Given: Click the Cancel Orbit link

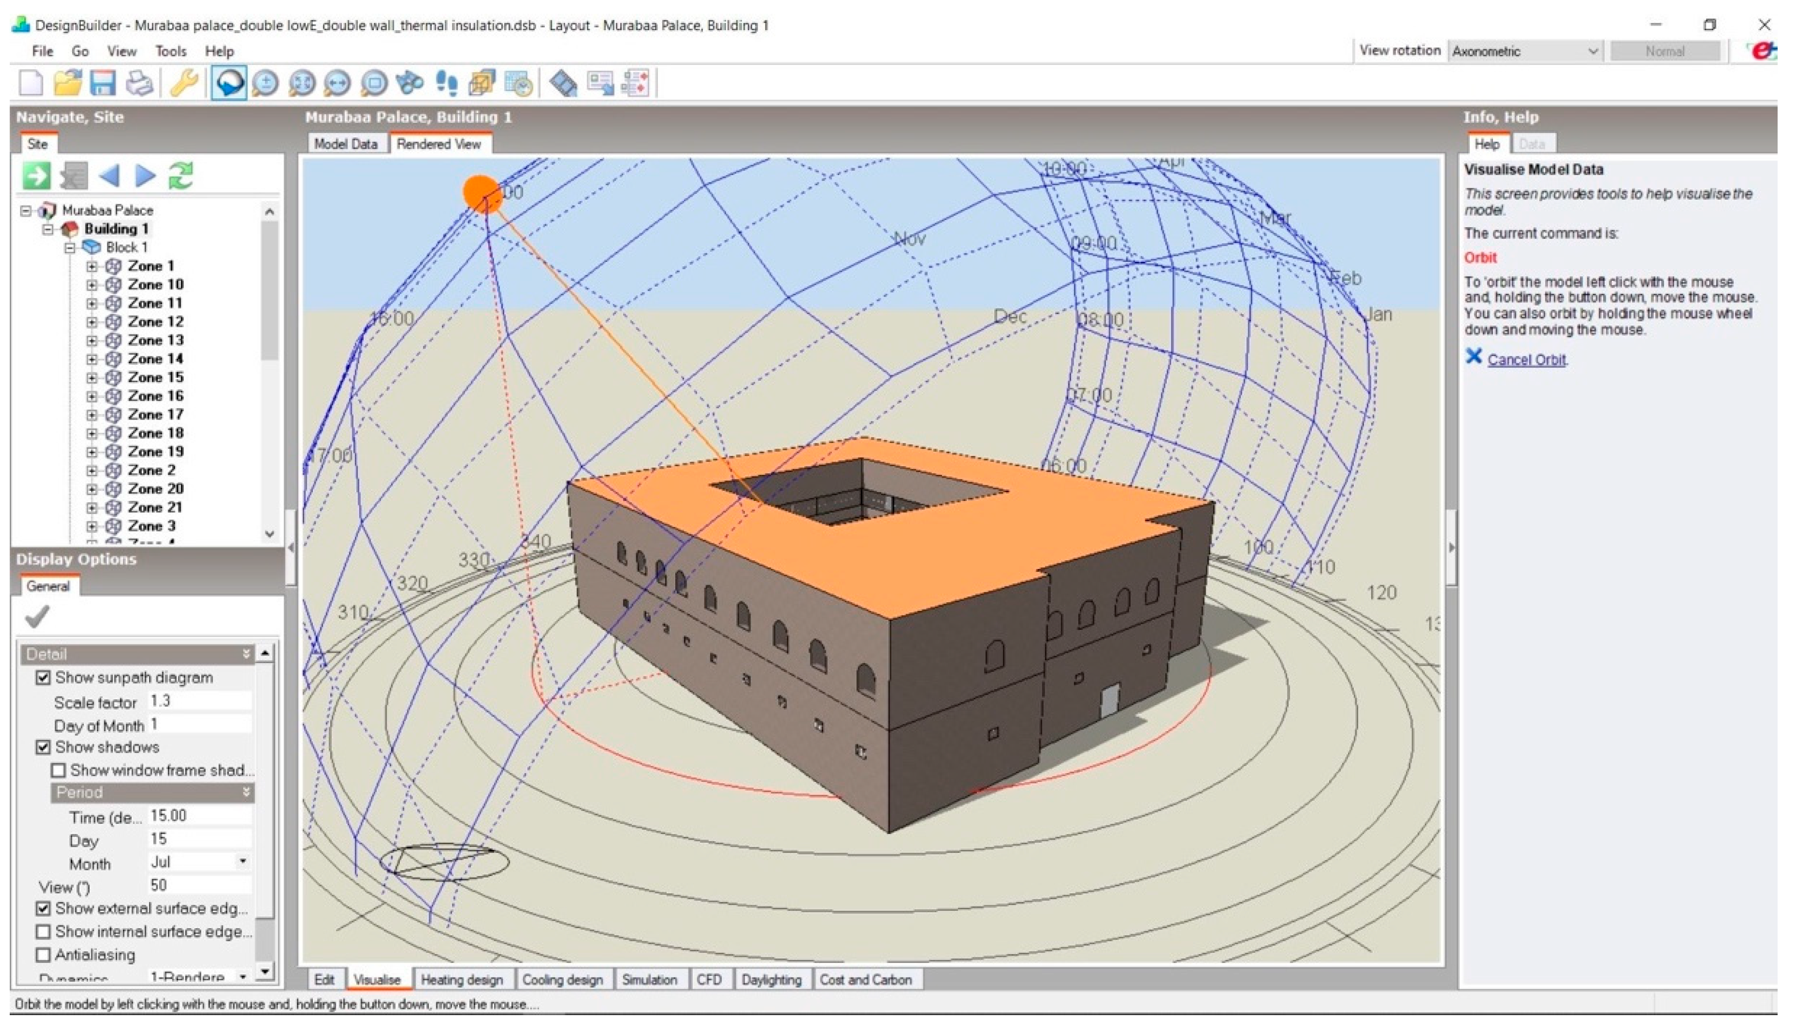Looking at the screenshot, I should point(1526,360).
